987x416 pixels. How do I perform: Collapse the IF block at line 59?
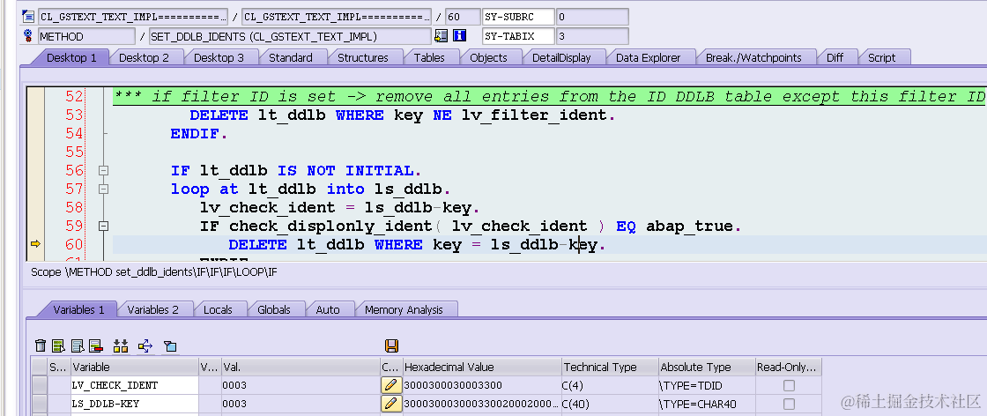click(103, 226)
